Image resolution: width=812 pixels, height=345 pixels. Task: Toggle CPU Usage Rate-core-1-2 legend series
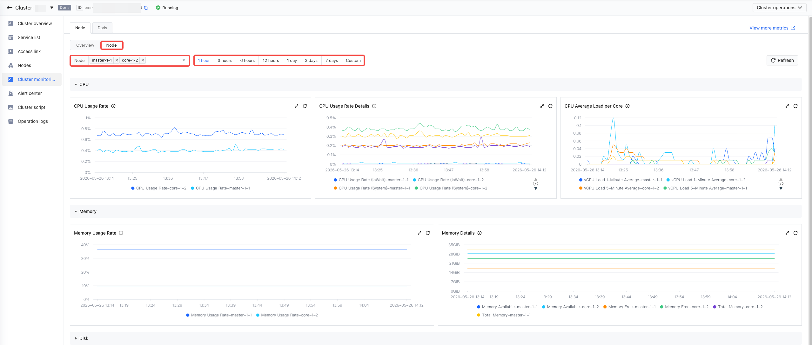[x=159, y=188]
